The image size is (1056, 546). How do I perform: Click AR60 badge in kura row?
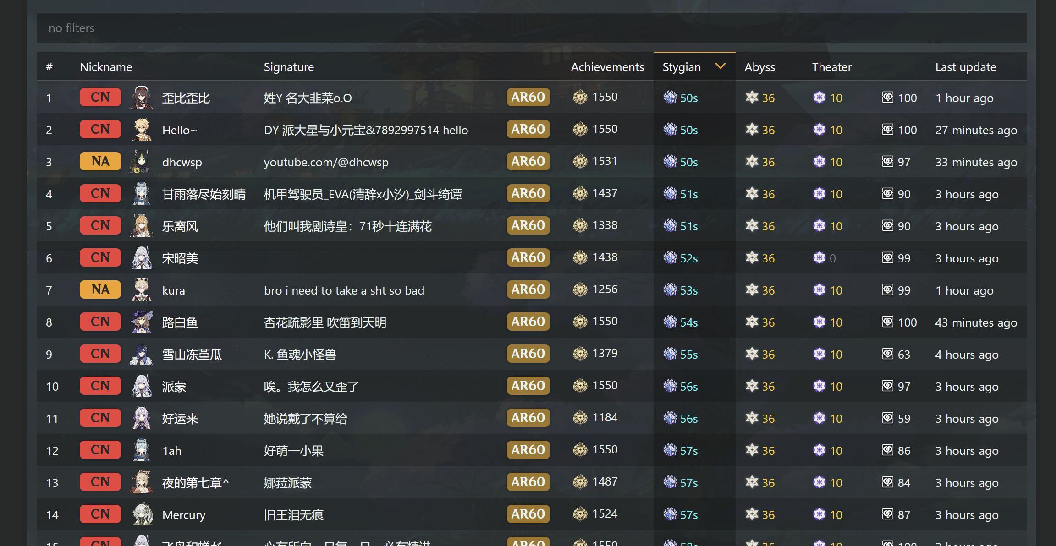point(528,289)
